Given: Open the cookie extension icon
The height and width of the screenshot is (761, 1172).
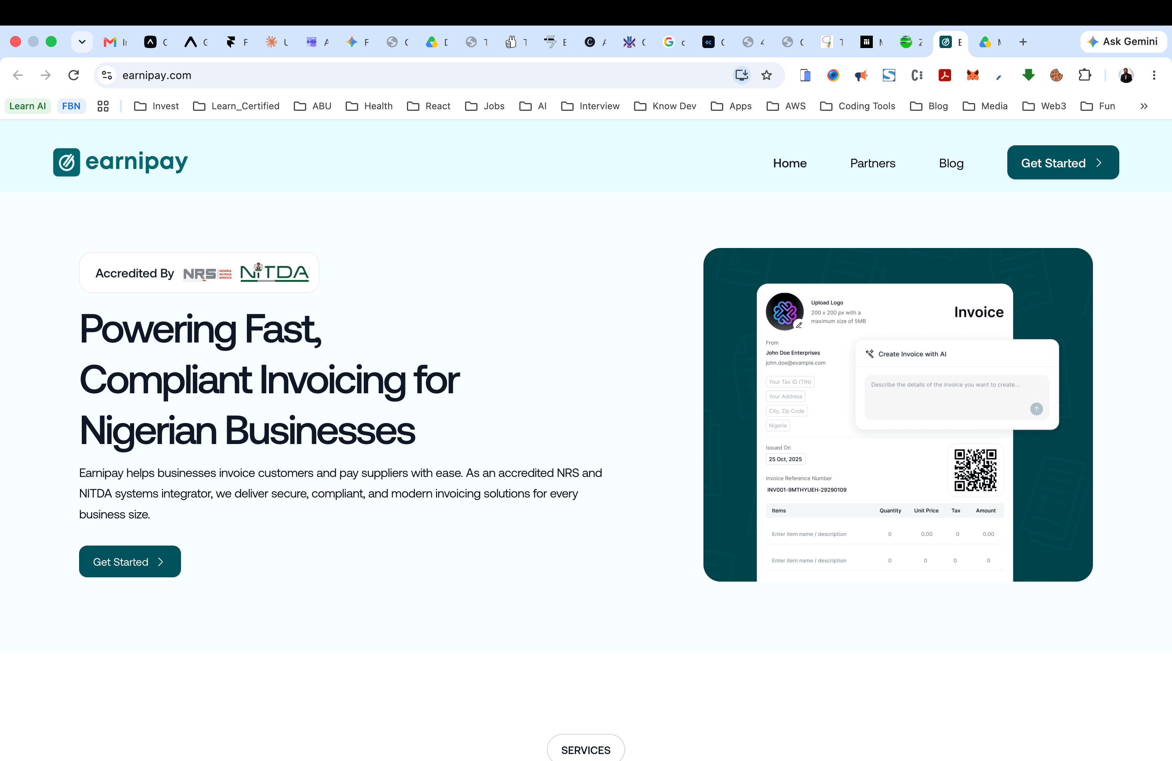Looking at the screenshot, I should 1056,75.
